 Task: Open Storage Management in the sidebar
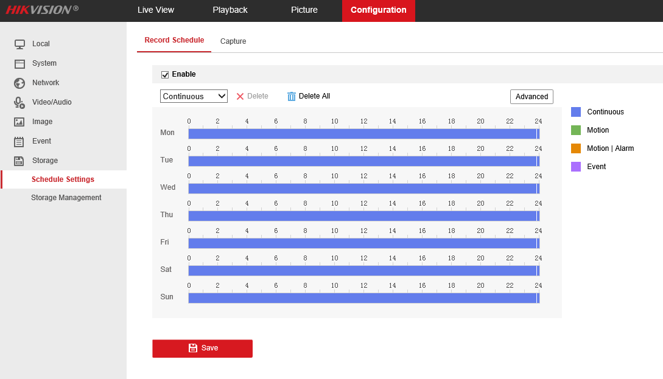(x=66, y=198)
